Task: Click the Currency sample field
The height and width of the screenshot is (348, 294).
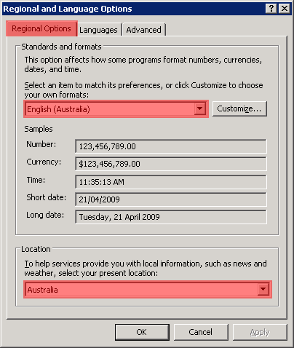Action: pos(171,164)
